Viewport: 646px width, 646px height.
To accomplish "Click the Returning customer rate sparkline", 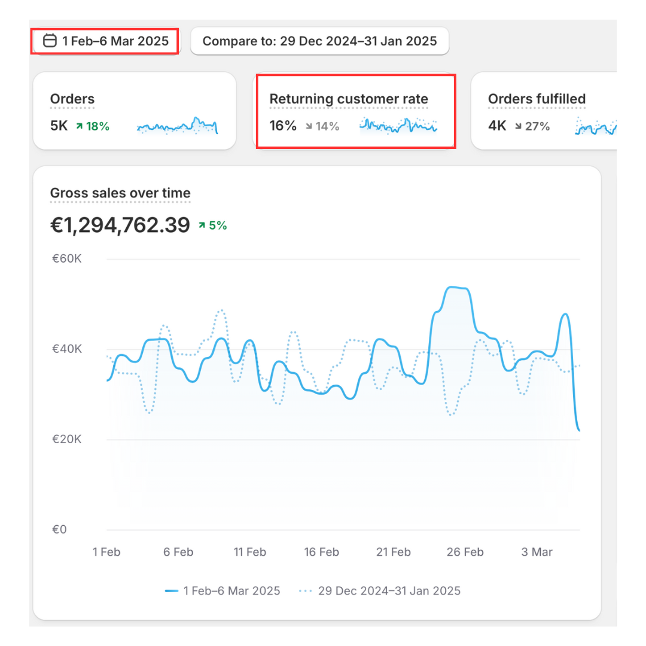I will click(398, 125).
